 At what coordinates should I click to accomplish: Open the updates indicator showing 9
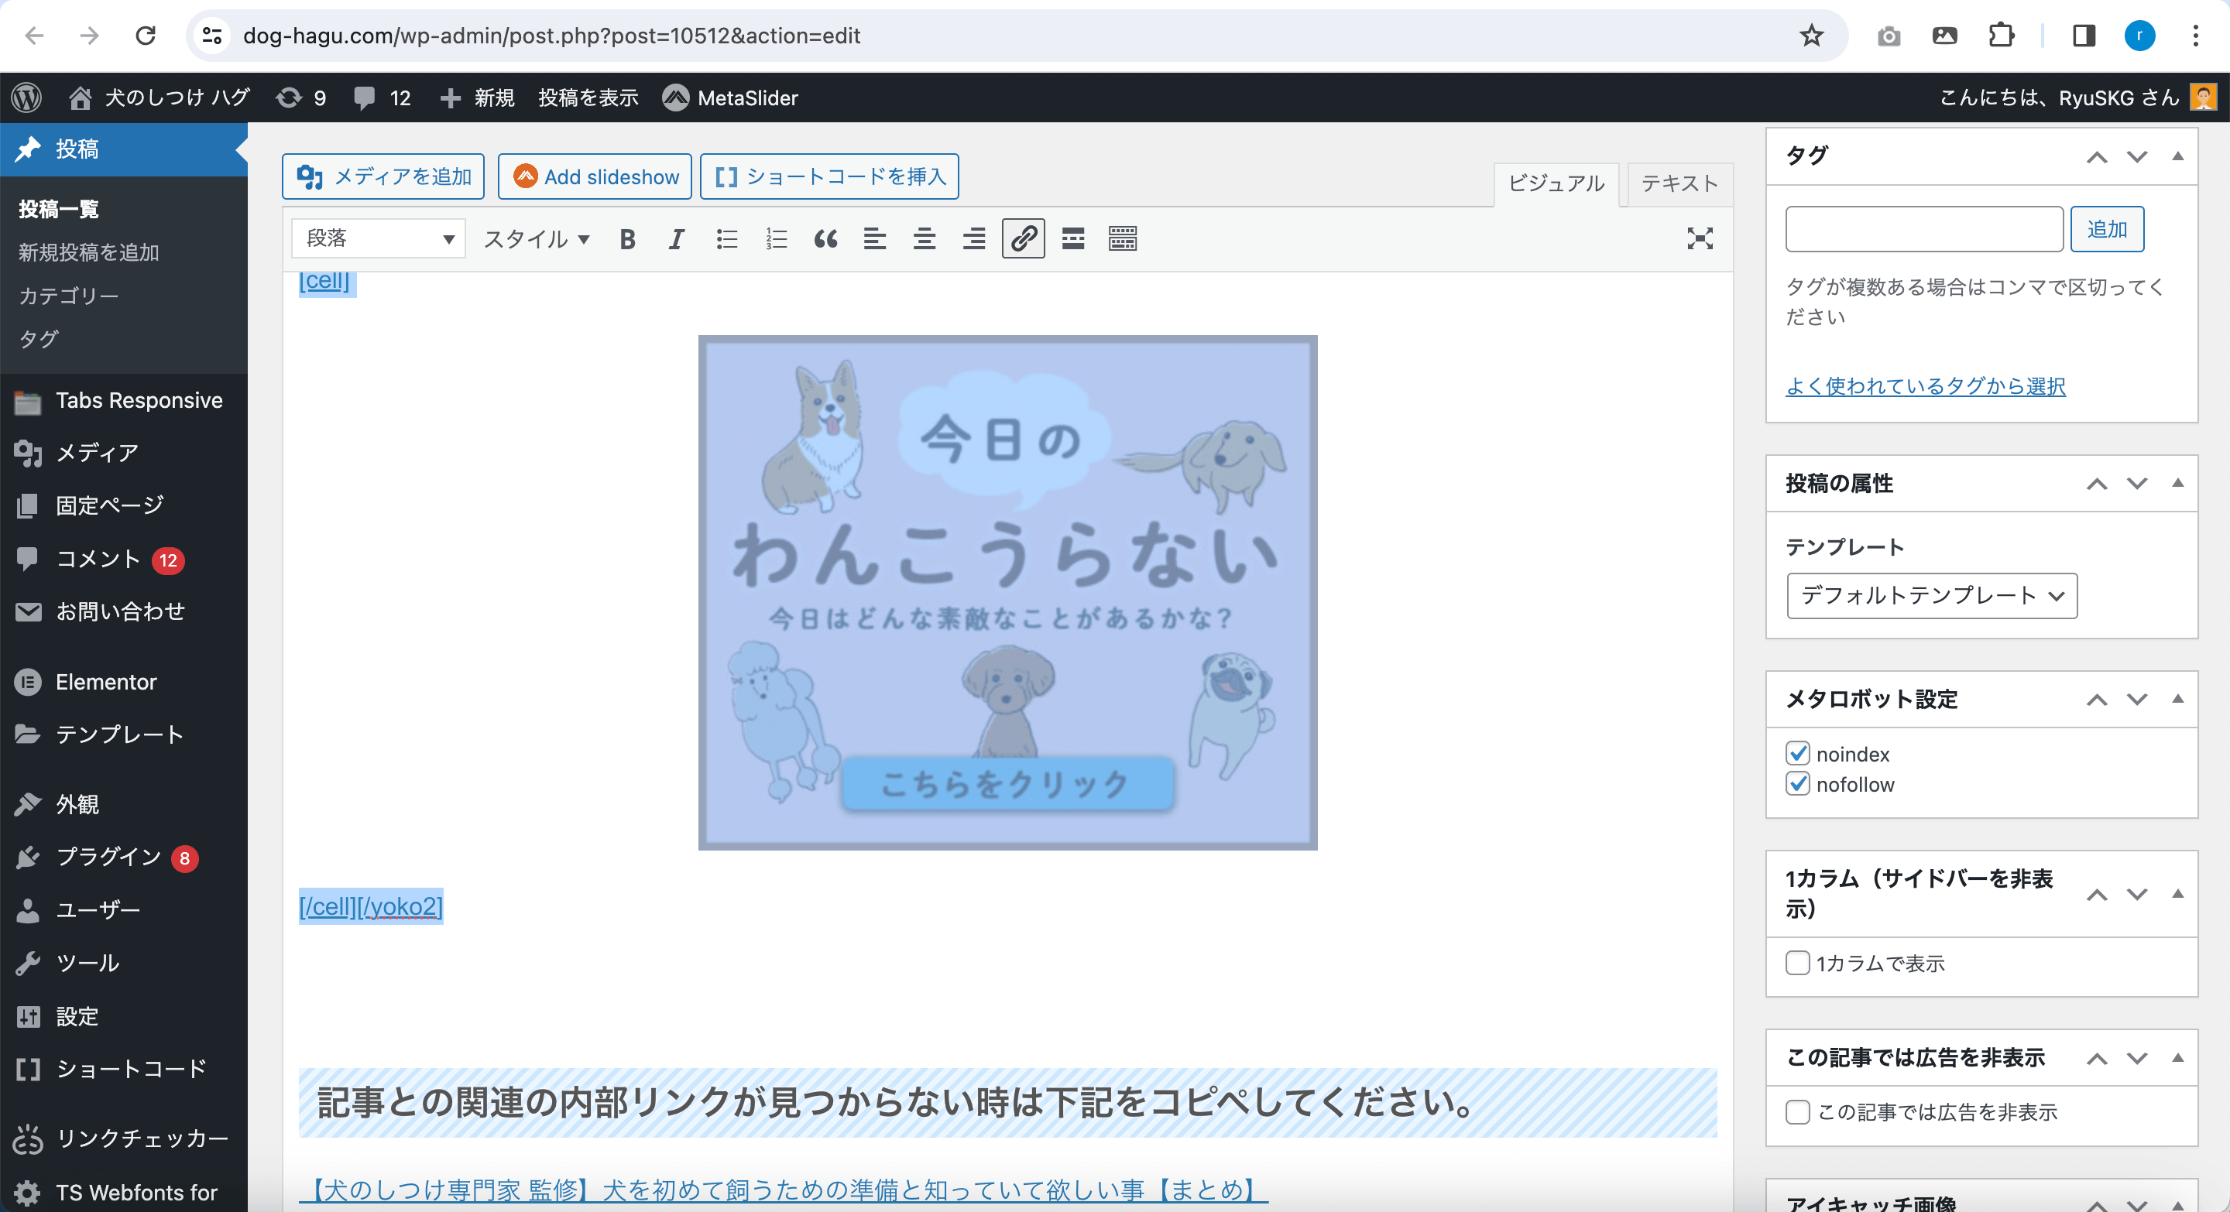tap(300, 98)
